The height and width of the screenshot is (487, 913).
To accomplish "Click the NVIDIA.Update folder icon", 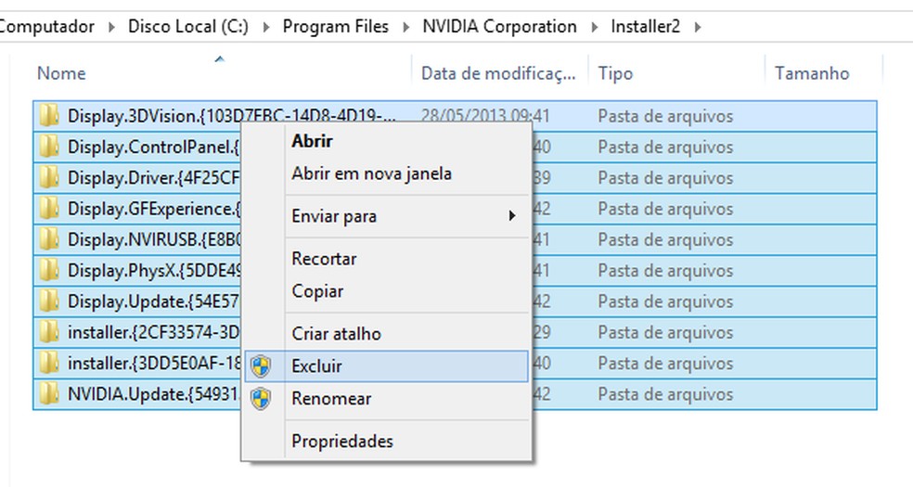I will [x=50, y=394].
